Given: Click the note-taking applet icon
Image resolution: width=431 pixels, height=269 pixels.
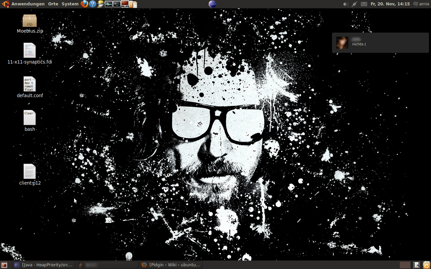Looking at the screenshot, I should coord(417,265).
